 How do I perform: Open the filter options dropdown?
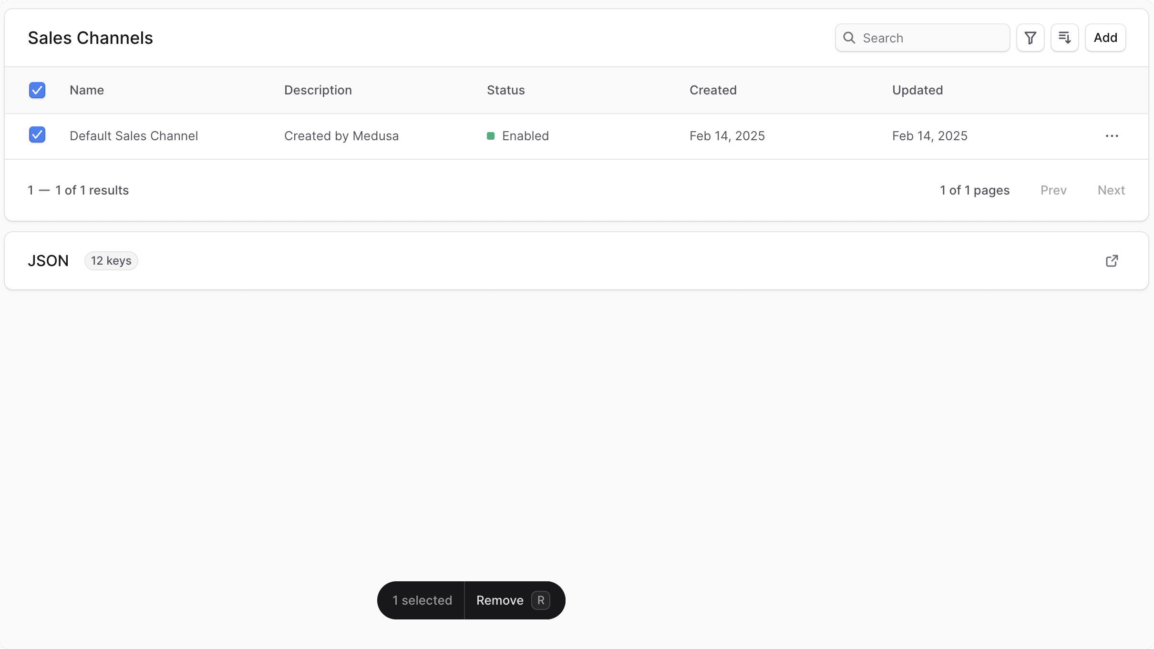(1030, 38)
